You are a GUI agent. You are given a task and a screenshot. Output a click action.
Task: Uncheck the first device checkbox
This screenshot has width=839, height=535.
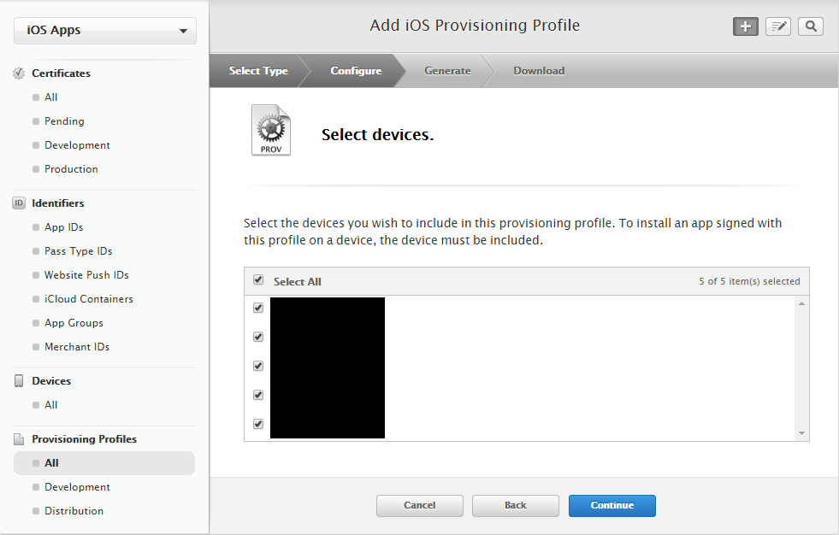[258, 308]
